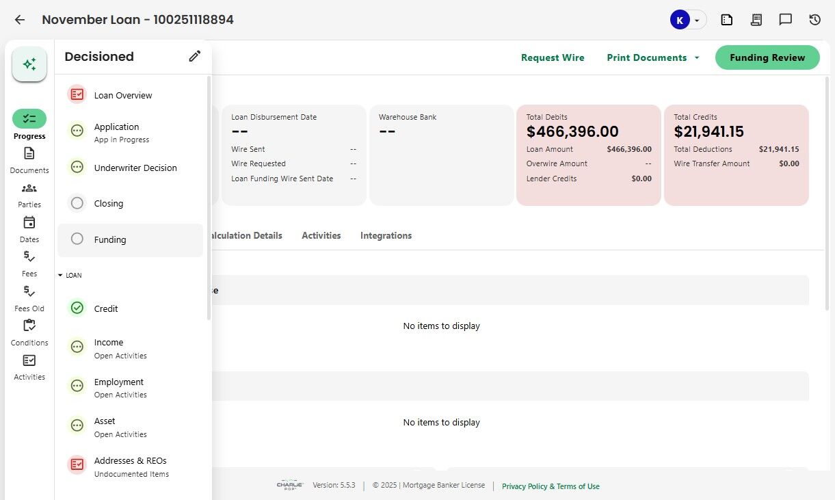835x500 pixels.
Task: Click the back arrow icon
Action: (20, 20)
